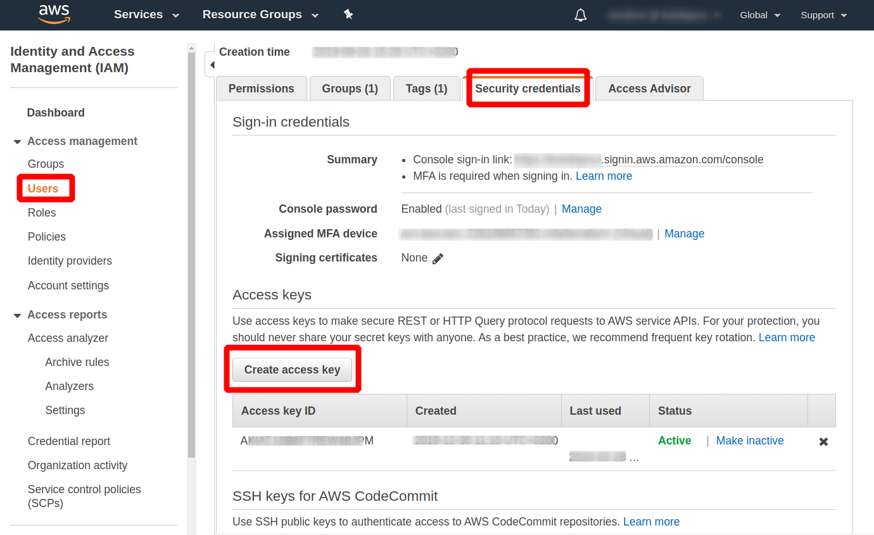Viewport: 874px width, 535px height.
Task: Open Account settings in the sidebar
Action: coord(68,286)
